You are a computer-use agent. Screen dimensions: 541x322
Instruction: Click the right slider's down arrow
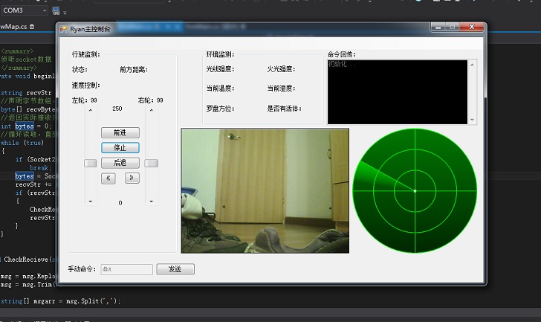tap(152, 202)
